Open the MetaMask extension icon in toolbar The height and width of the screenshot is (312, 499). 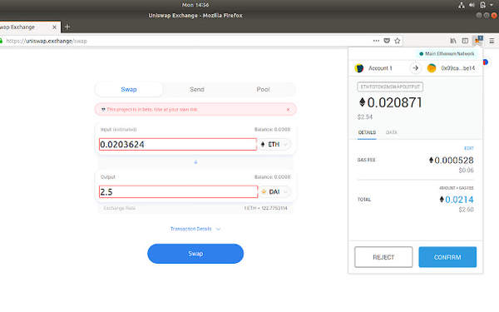(x=478, y=41)
